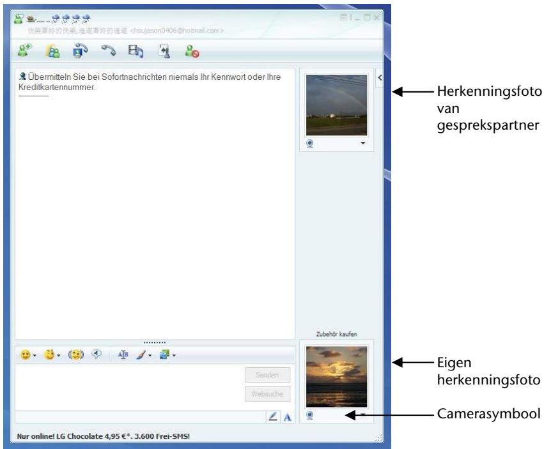Screen dimensions: 544x449
Task: Open the background sharing dropdown
Action: click(x=173, y=355)
